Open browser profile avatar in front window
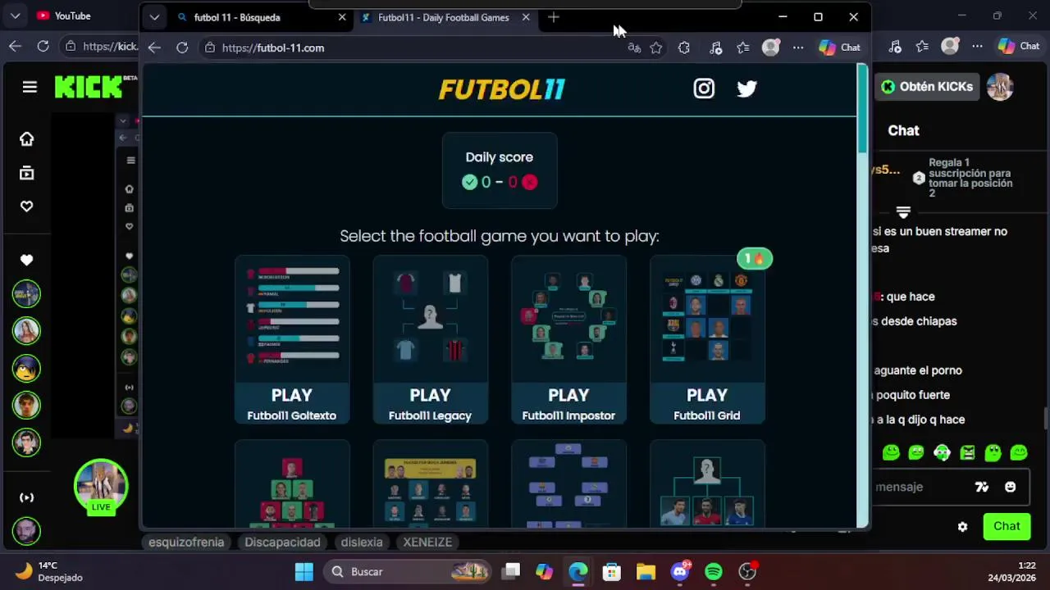 tap(770, 48)
